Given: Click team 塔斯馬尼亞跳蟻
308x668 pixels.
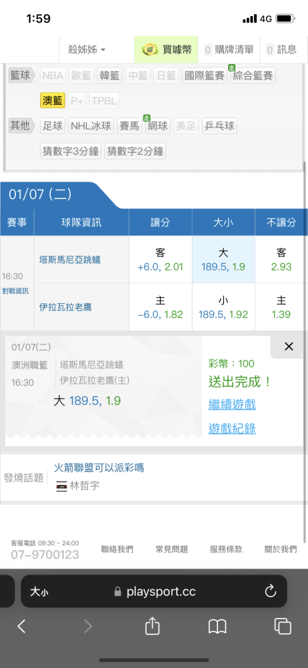Looking at the screenshot, I should click(x=70, y=259).
